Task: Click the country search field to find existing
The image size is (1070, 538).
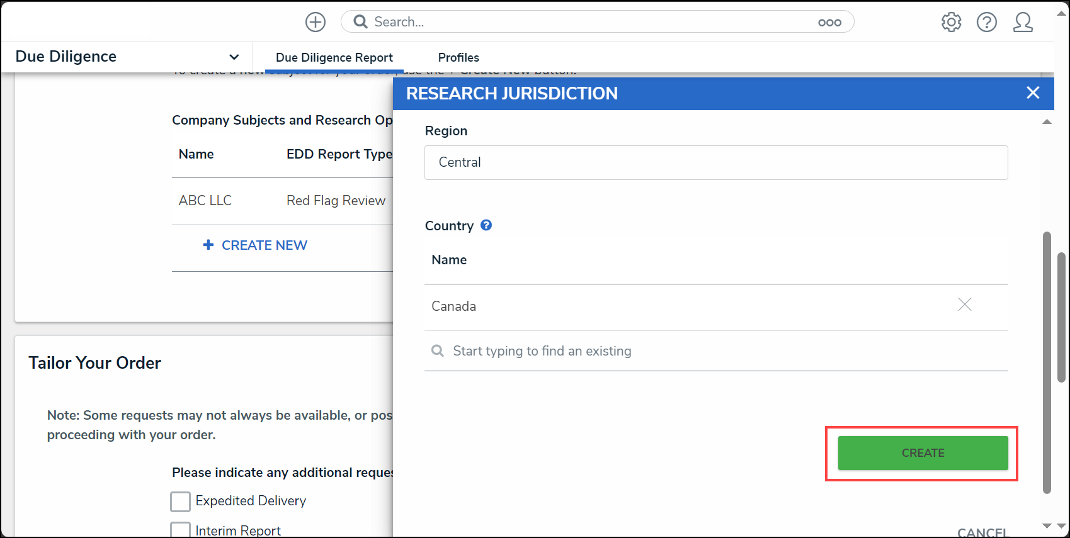Action: point(716,351)
